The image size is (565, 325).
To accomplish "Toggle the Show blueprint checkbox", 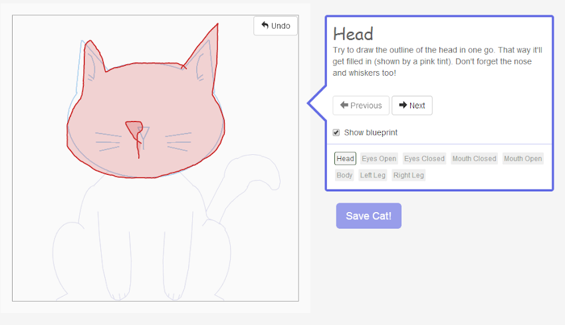I will click(x=336, y=133).
